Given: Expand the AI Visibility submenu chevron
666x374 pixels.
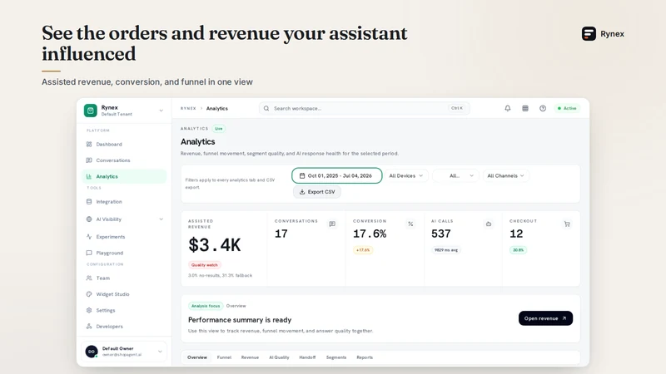Looking at the screenshot, I should click(161, 219).
